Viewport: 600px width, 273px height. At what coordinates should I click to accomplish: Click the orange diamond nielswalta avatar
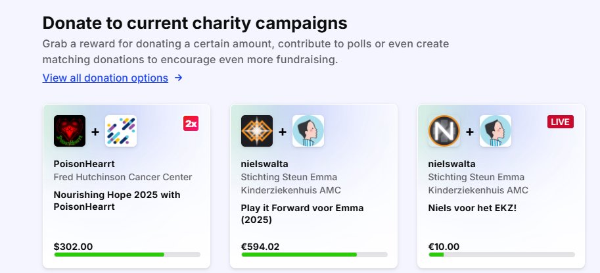click(x=257, y=131)
